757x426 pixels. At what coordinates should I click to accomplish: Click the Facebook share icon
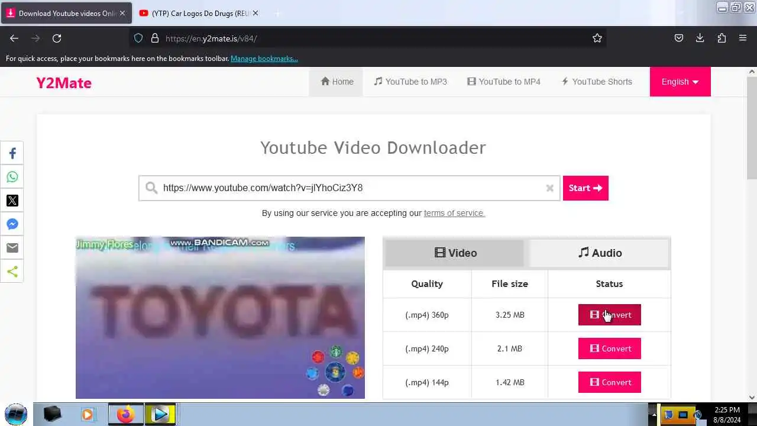pos(12,153)
